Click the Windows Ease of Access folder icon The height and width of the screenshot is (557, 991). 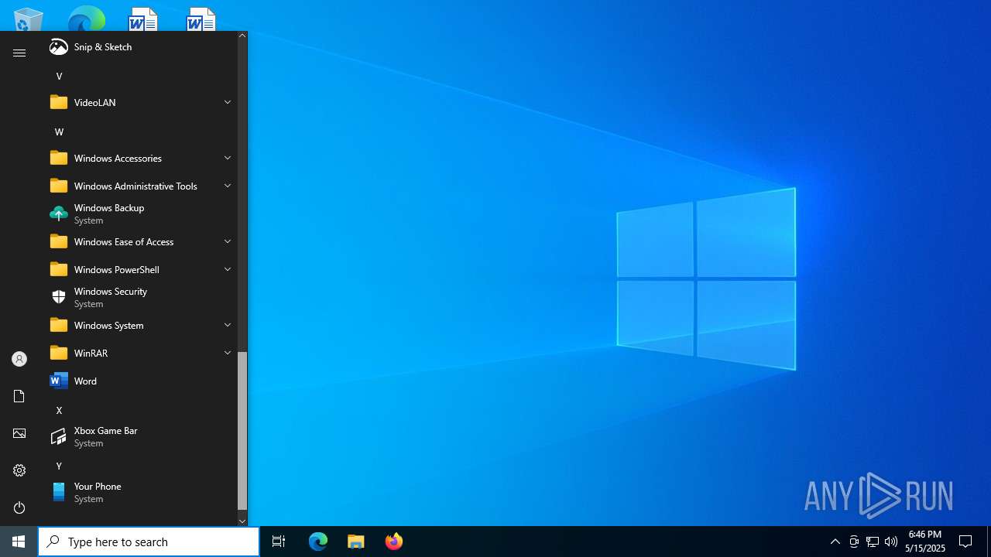(59, 241)
